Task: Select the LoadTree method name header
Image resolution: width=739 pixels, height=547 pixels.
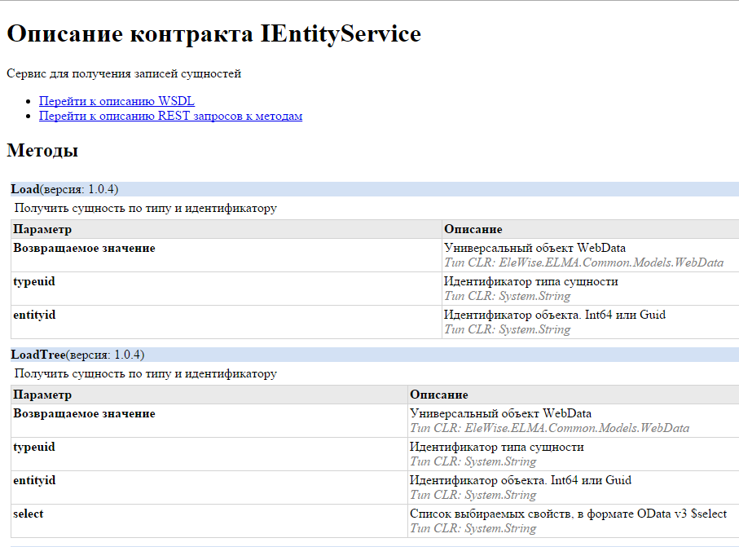Action: [x=37, y=355]
